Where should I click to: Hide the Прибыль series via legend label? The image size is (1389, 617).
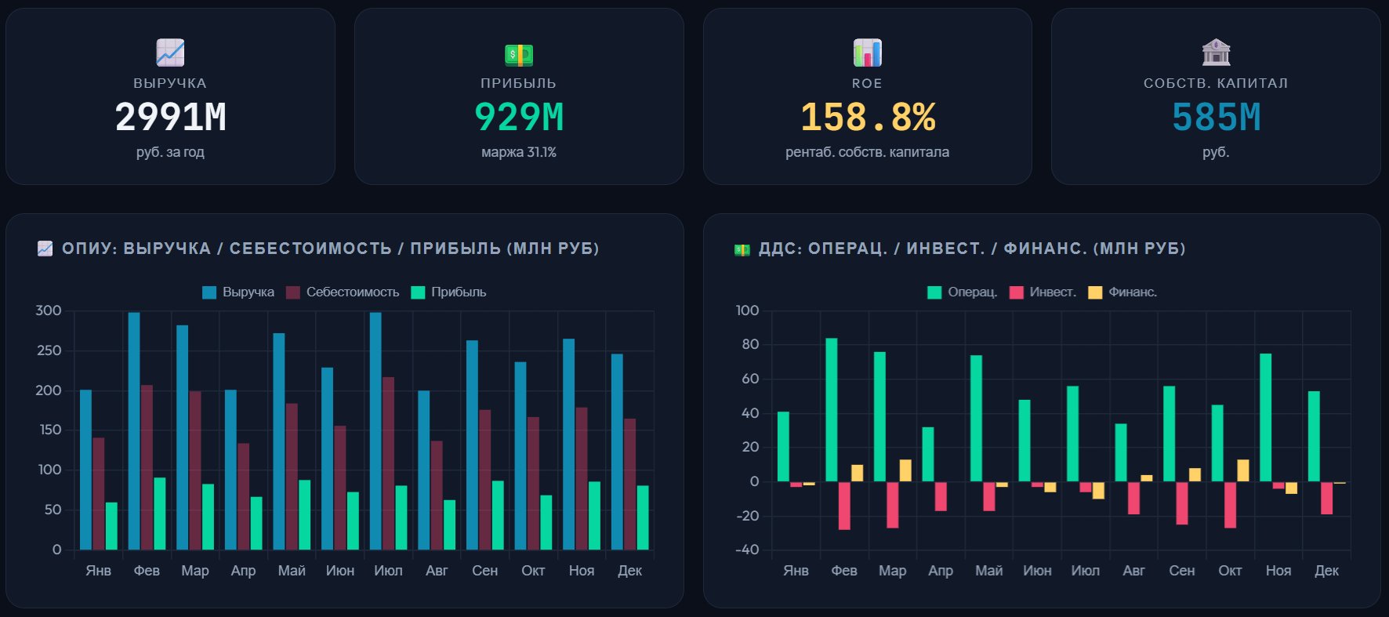coord(459,292)
